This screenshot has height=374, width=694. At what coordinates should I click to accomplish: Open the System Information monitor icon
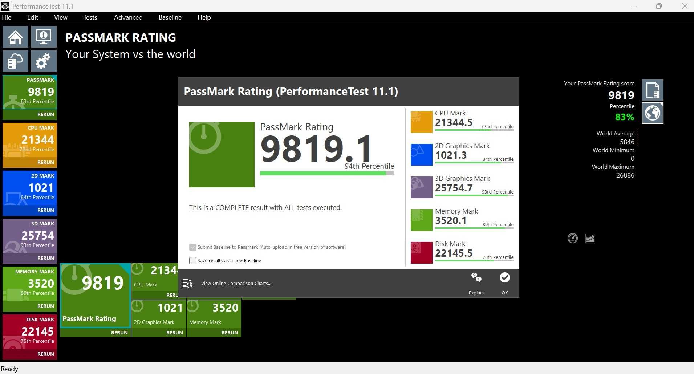point(44,37)
